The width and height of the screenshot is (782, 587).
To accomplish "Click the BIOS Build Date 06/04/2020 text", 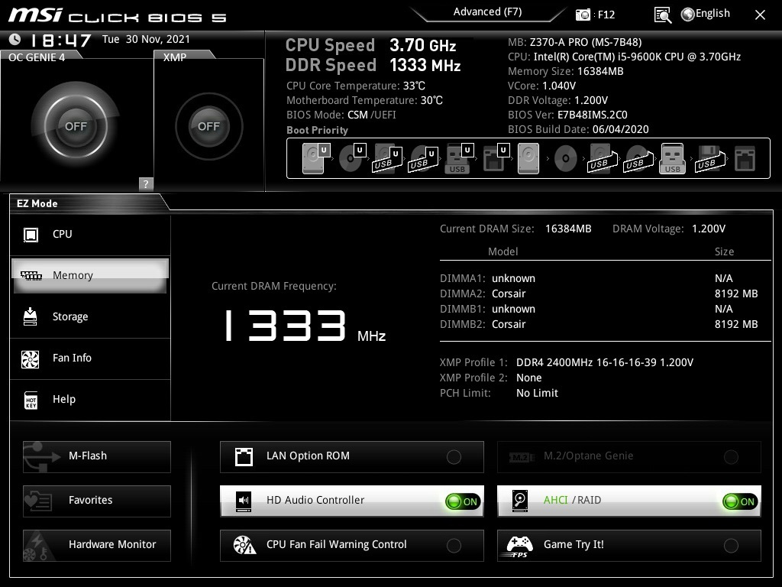I will coord(578,130).
